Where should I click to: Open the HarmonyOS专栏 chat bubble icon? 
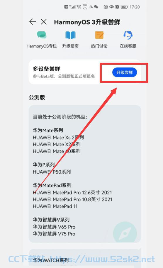pos(42,35)
